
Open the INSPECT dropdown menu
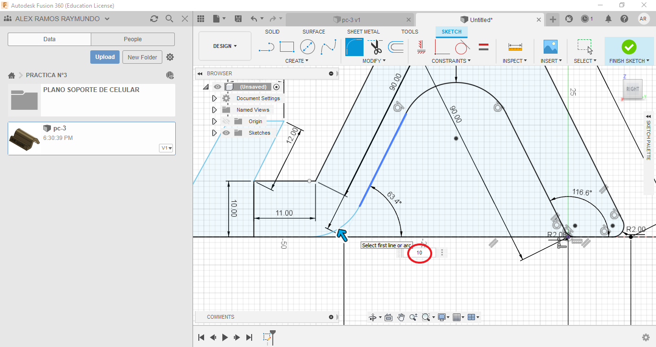click(x=515, y=61)
